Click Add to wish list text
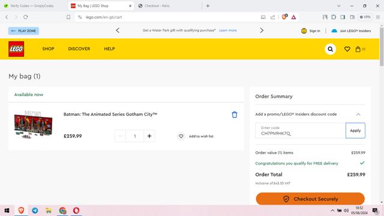 tap(201, 136)
